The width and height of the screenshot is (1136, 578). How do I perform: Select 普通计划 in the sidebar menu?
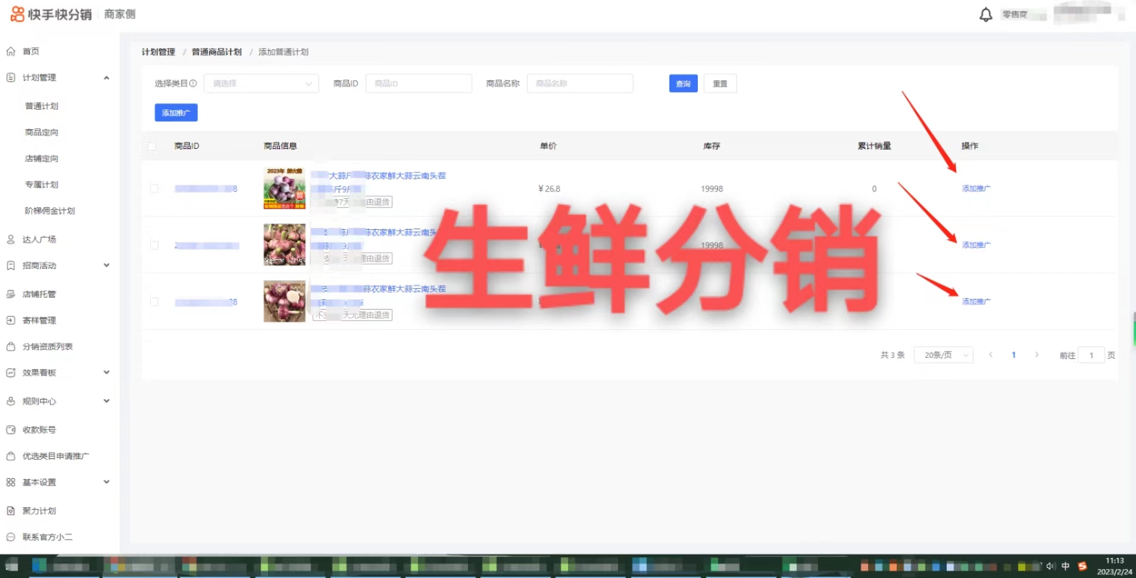(x=41, y=105)
